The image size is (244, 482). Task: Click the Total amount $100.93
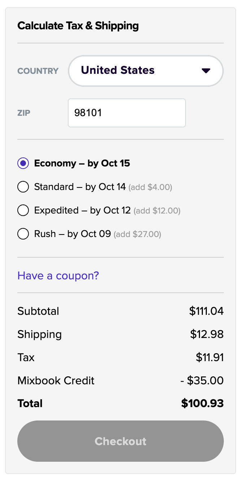point(202,403)
